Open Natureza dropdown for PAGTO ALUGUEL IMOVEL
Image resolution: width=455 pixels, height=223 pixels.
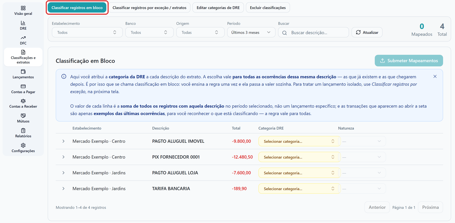pyautogui.click(x=362, y=141)
